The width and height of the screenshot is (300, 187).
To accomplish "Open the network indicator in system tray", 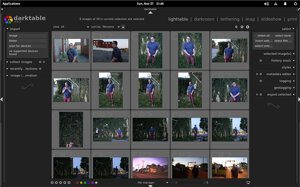I will pos(276,4).
